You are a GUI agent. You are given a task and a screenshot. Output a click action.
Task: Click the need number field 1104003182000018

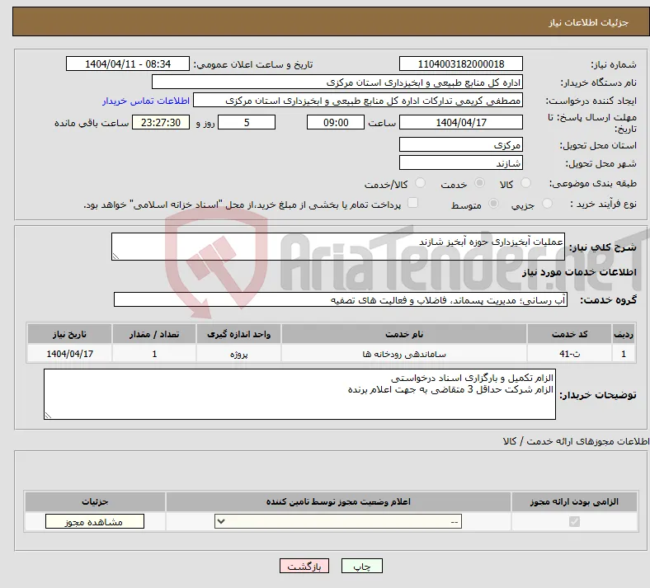tap(460, 64)
